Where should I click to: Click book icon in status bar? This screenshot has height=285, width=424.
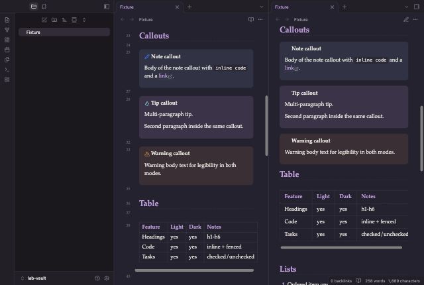pos(358,280)
